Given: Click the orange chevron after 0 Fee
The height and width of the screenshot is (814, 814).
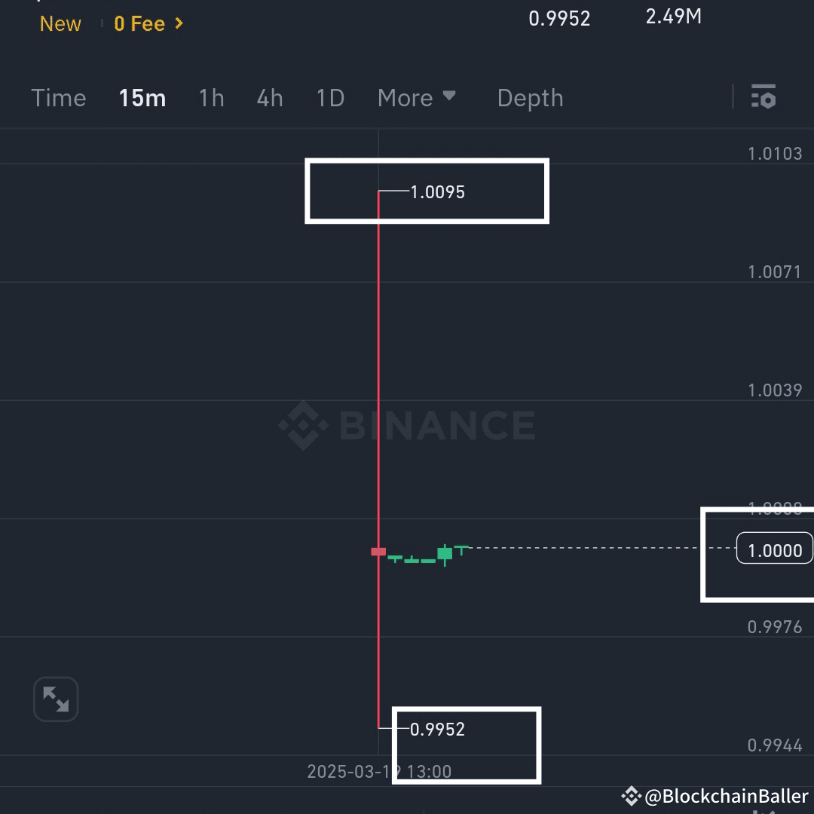Looking at the screenshot, I should click(x=179, y=23).
